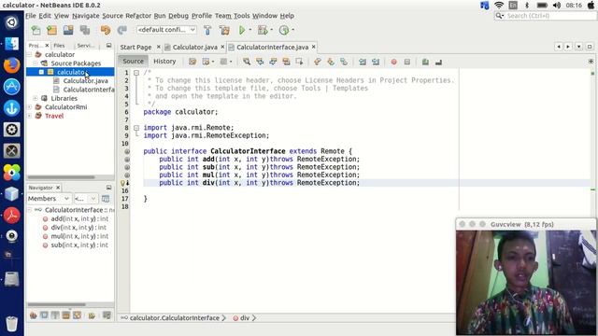
Task: Switch to the Services panel tab
Action: coord(85,46)
